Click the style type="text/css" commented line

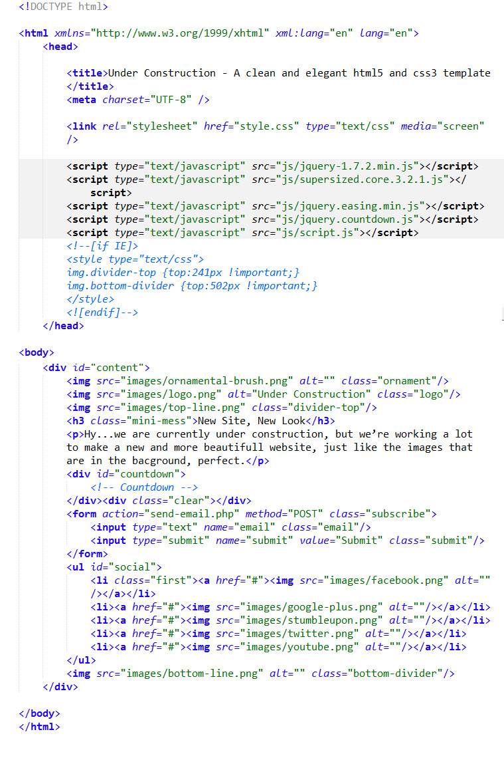(x=135, y=259)
